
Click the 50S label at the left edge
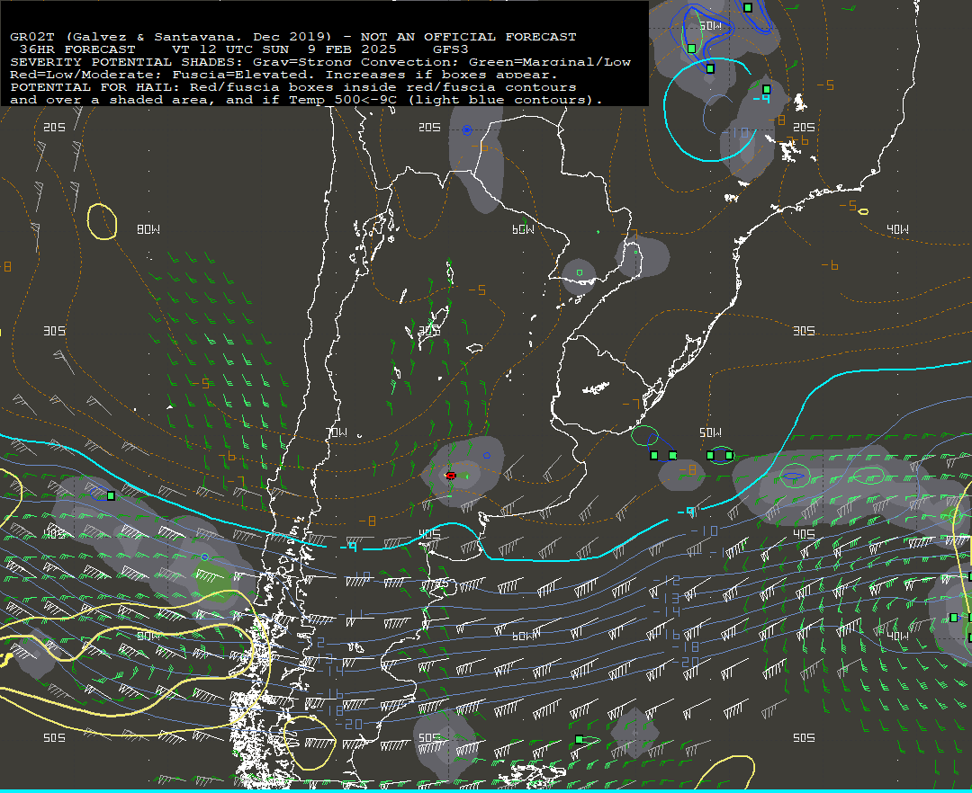coord(55,737)
